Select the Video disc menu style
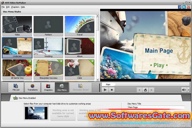The height and width of the screenshot is (128, 192). coord(17,26)
